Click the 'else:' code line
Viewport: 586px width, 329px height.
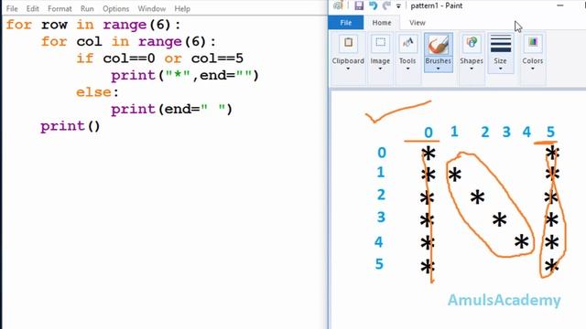click(97, 92)
